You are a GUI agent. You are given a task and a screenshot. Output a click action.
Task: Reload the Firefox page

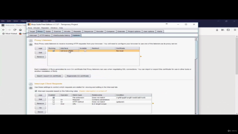pyautogui.click(x=15, y=30)
